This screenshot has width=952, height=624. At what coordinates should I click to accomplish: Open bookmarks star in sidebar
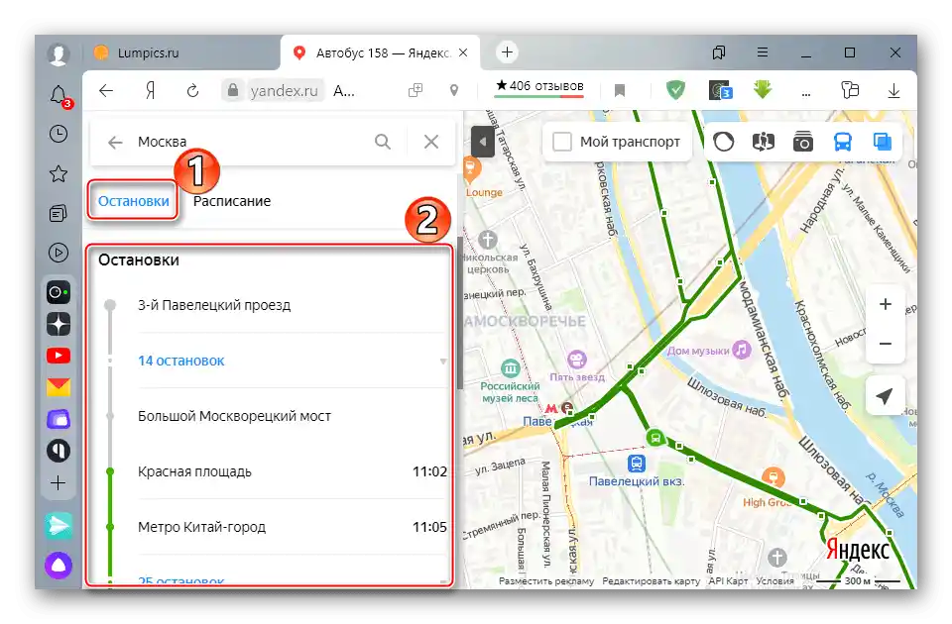pyautogui.click(x=59, y=174)
